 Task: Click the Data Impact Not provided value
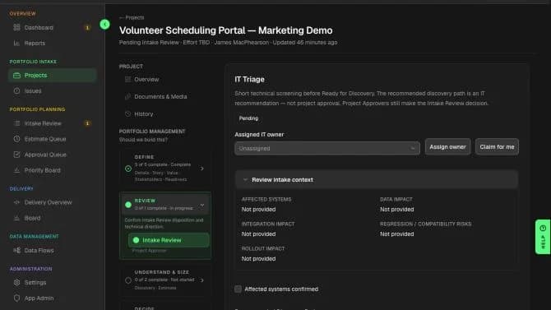pyautogui.click(x=396, y=210)
